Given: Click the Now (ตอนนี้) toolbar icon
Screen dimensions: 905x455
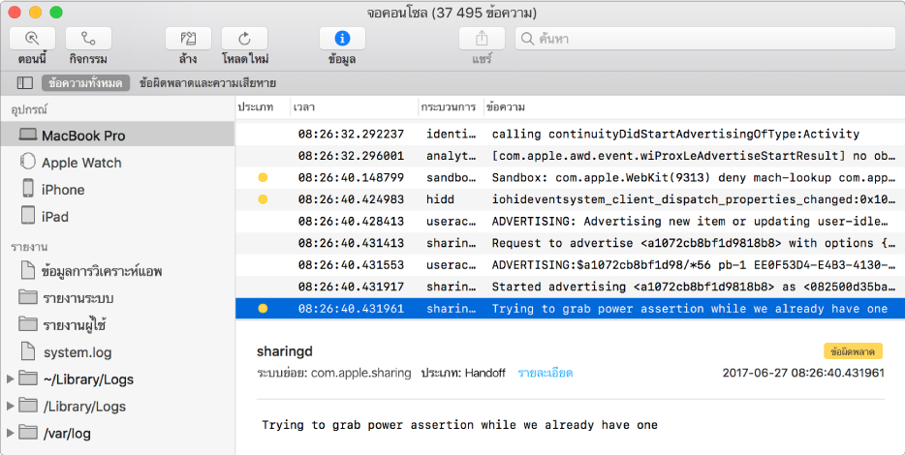Looking at the screenshot, I should pos(32,39).
